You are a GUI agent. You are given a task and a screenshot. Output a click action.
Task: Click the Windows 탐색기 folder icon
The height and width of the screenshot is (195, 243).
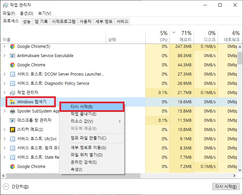click(13, 102)
